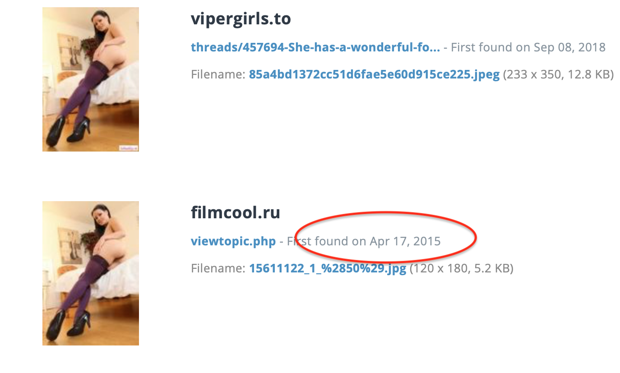The width and height of the screenshot is (620, 373).
Task: Click the 'Sep 08, 2018' date
Action: [x=569, y=47]
